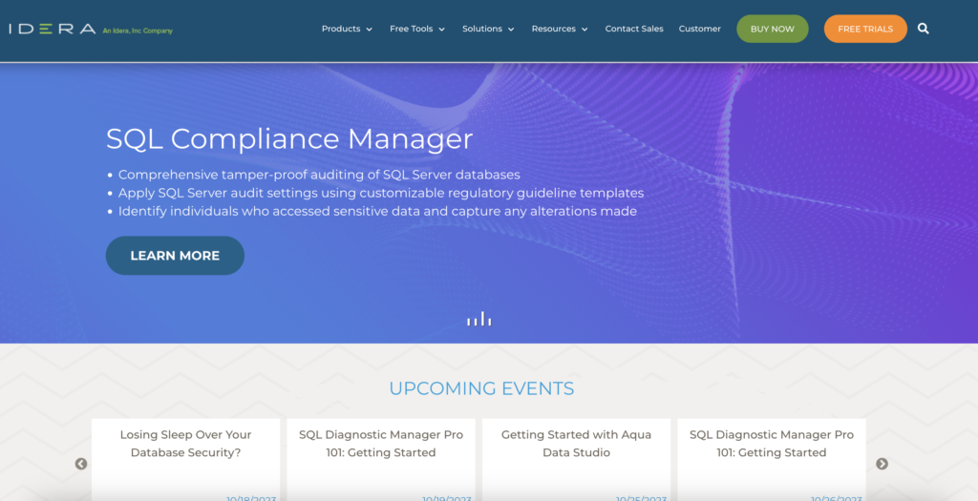The image size is (978, 501).
Task: Open Getting Started with Aqua Data Studio event
Action: pos(576,443)
